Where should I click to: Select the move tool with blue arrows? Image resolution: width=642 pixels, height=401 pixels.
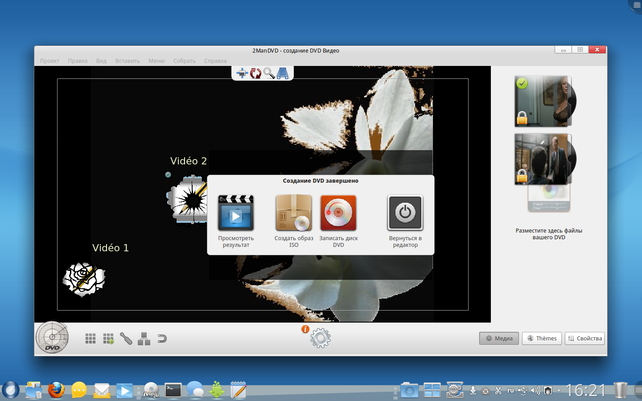tap(242, 73)
